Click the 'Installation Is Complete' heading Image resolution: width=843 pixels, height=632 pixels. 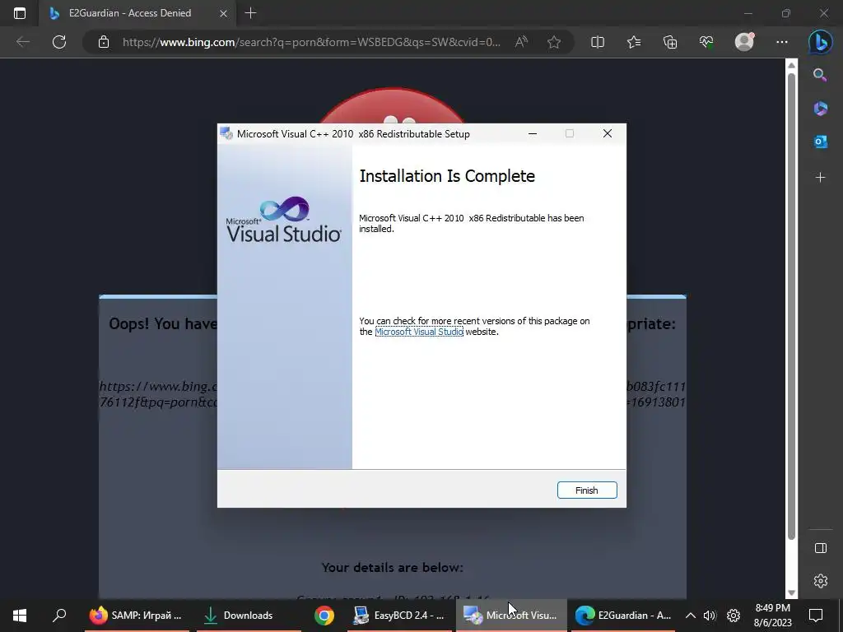pos(447,176)
